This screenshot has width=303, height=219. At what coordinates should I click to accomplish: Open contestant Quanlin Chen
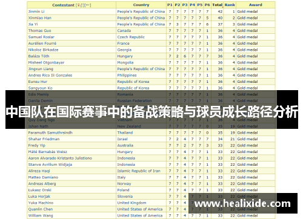click(x=41, y=209)
